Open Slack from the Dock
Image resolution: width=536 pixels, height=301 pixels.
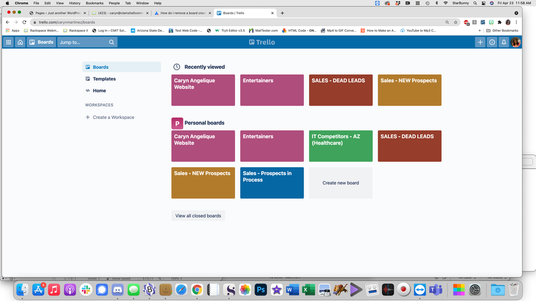point(86,290)
